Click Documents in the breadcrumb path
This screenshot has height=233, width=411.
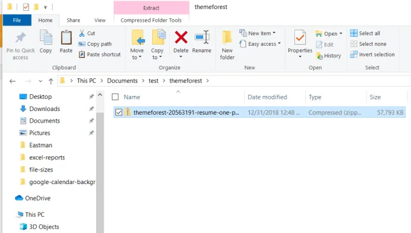[122, 81]
